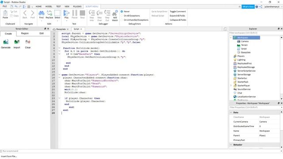Switch to the HOME ribbon tab
Screen dimensions: 283x159
click(x=38, y=7)
